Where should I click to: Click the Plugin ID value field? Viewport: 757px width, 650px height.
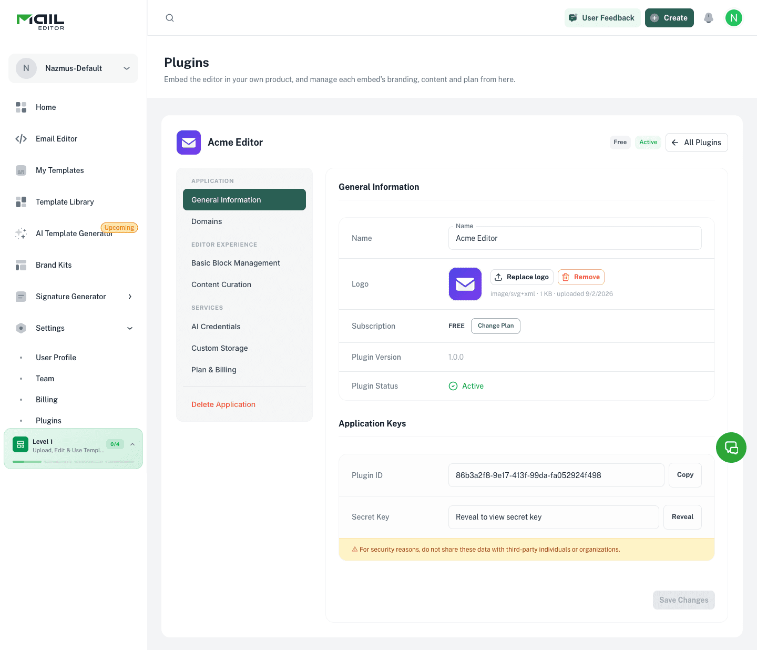(x=556, y=475)
